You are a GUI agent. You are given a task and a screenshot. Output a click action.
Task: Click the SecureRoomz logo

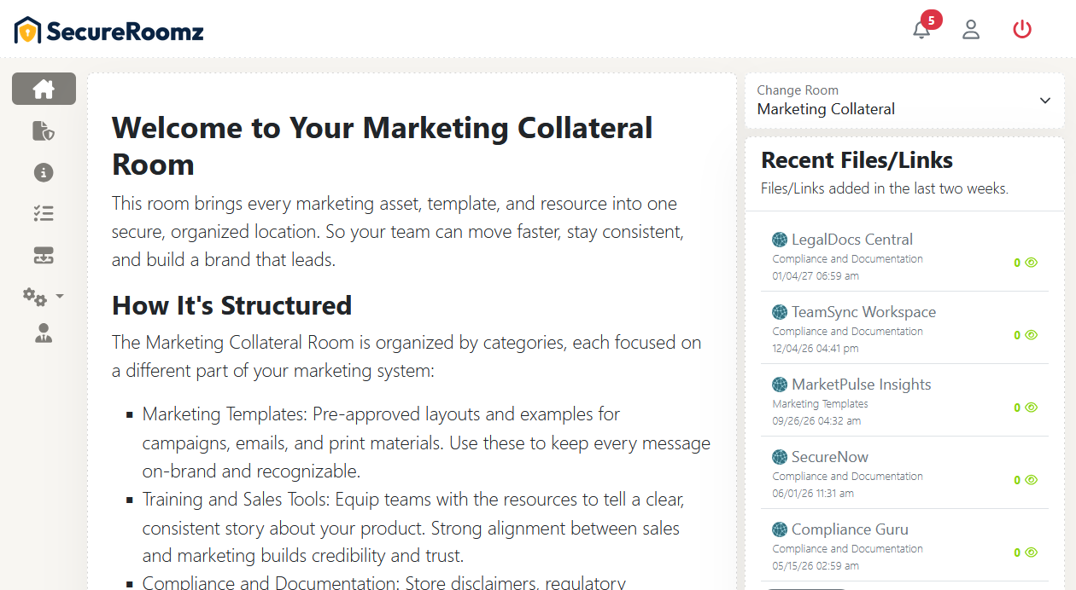(x=109, y=32)
